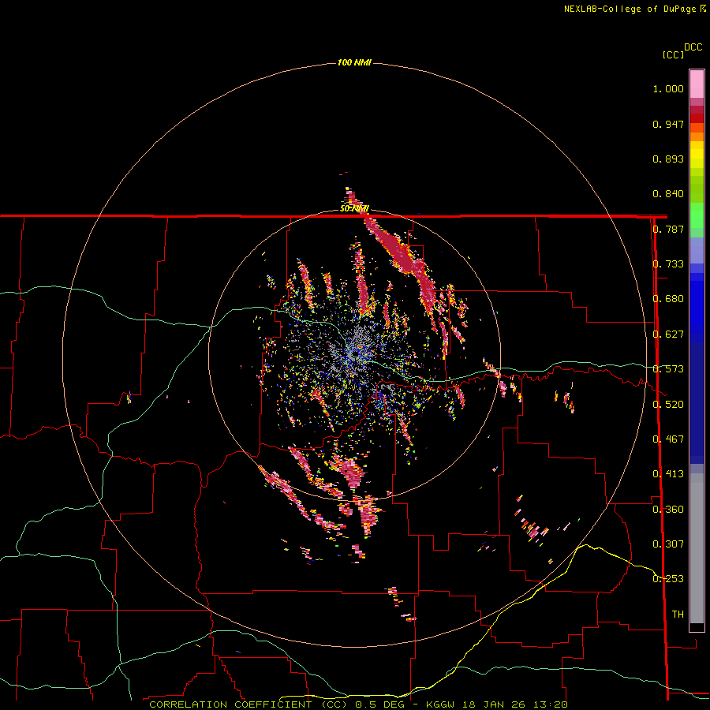Click the 100 NMI range ring label

click(x=354, y=62)
